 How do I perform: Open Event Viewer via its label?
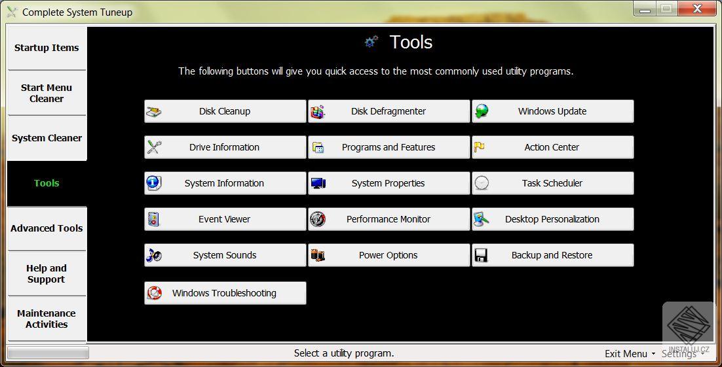click(x=224, y=219)
